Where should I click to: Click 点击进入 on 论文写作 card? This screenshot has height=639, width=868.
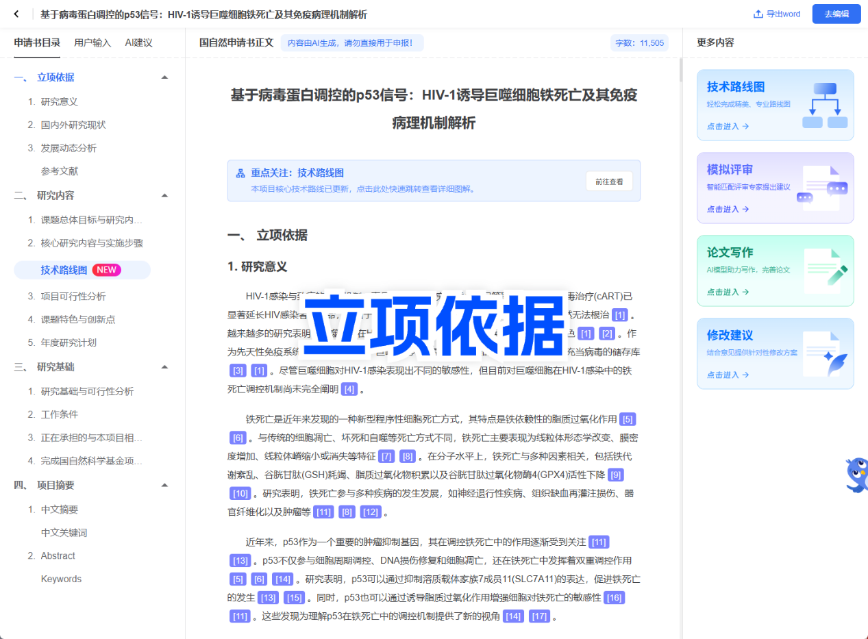728,292
